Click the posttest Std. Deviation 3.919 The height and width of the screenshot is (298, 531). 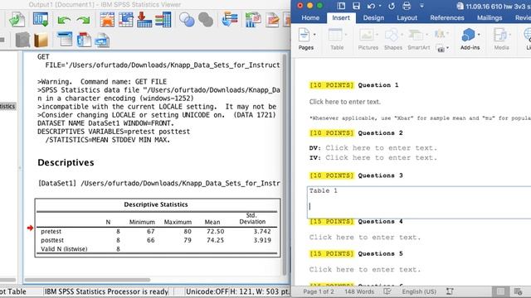point(262,240)
